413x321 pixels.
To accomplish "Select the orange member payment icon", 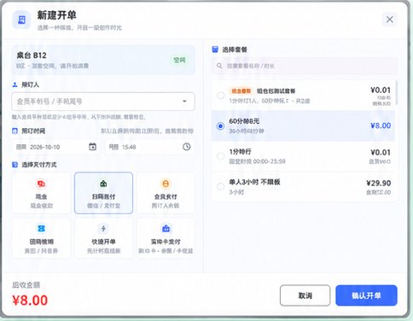I will click(x=166, y=184).
